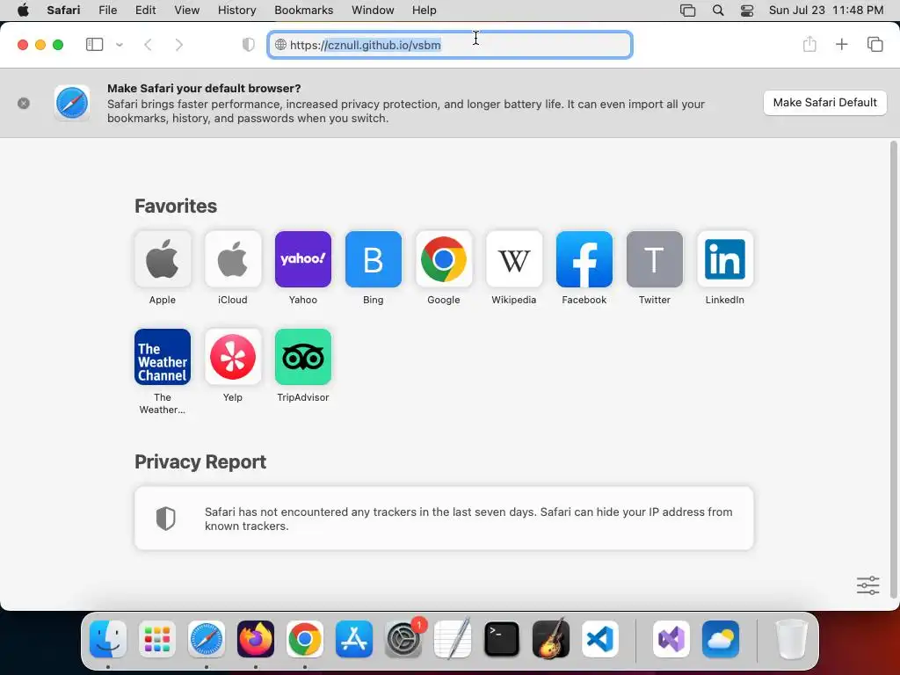Open Firefox from the Dock
Image resolution: width=900 pixels, height=675 pixels.
(256, 639)
